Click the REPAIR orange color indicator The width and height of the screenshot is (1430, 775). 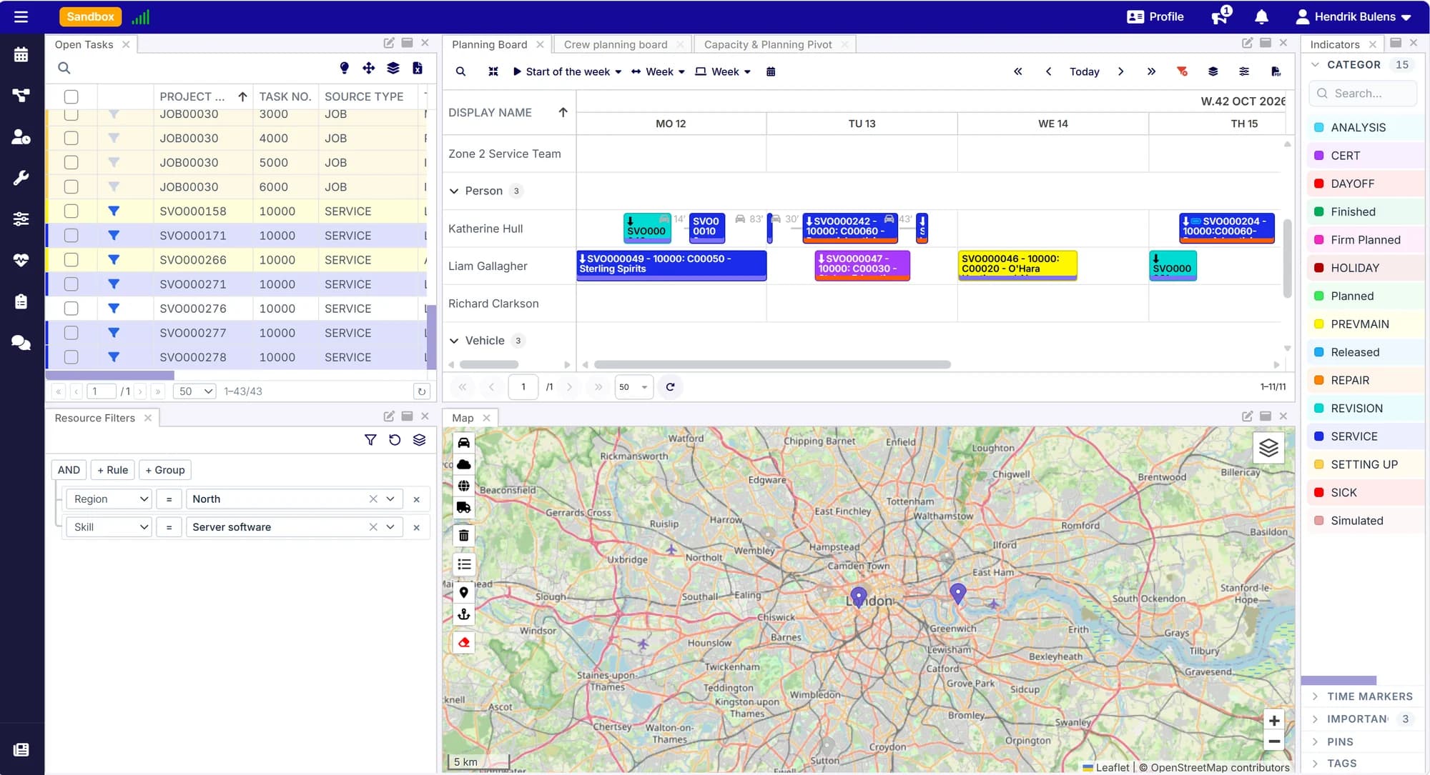coord(1319,380)
